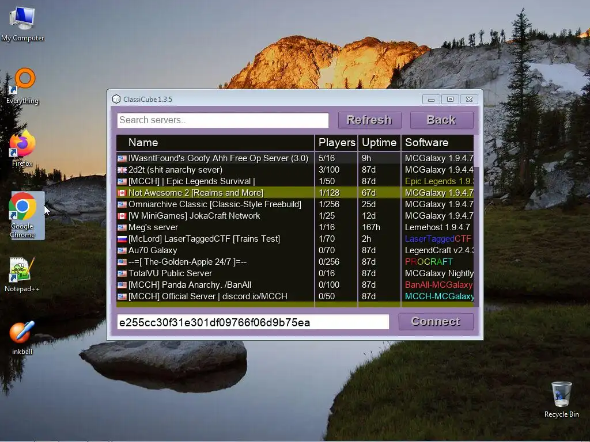Screen dimensions: 590x442
Task: Click the US flag beside Meg's server
Action: tap(122, 228)
